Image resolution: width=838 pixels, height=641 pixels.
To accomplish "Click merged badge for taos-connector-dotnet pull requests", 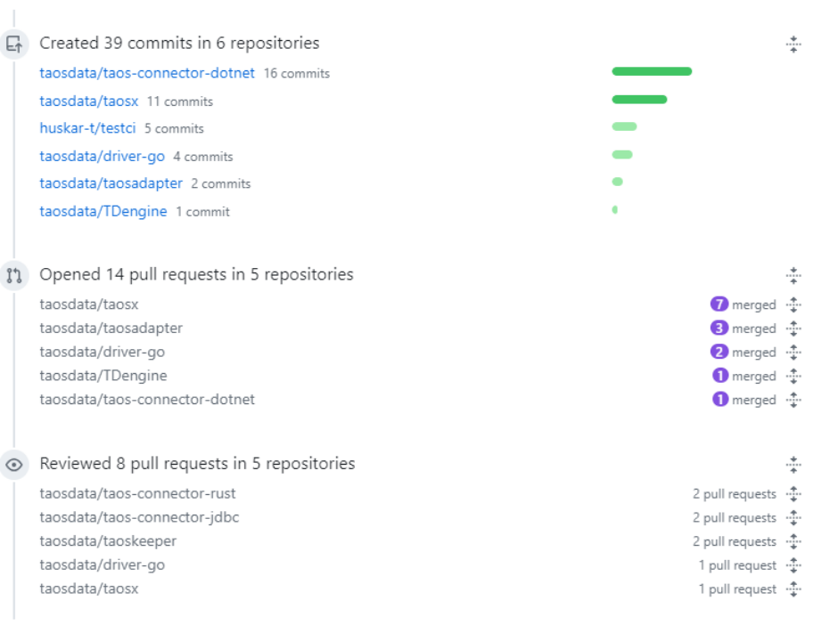I will click(x=720, y=400).
